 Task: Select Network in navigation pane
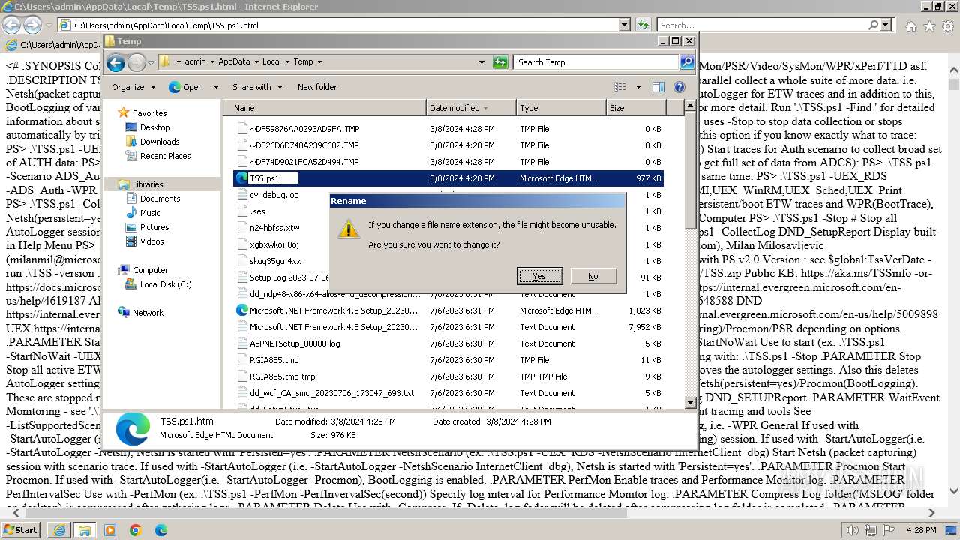148,313
